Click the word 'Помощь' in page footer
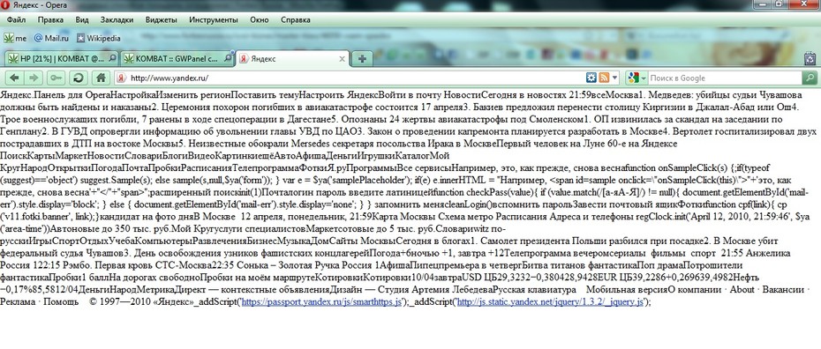The width and height of the screenshot is (821, 349). 60,301
